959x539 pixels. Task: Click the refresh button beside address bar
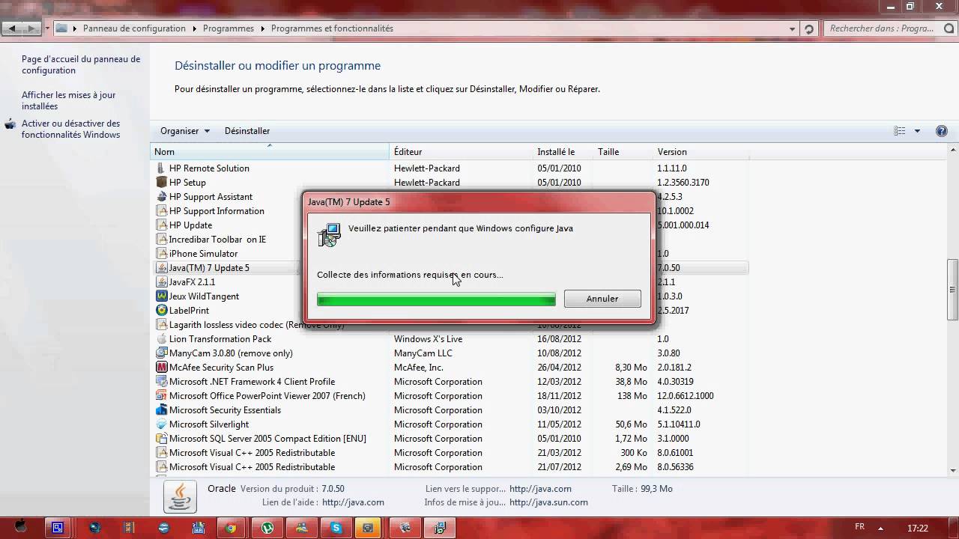tap(808, 28)
